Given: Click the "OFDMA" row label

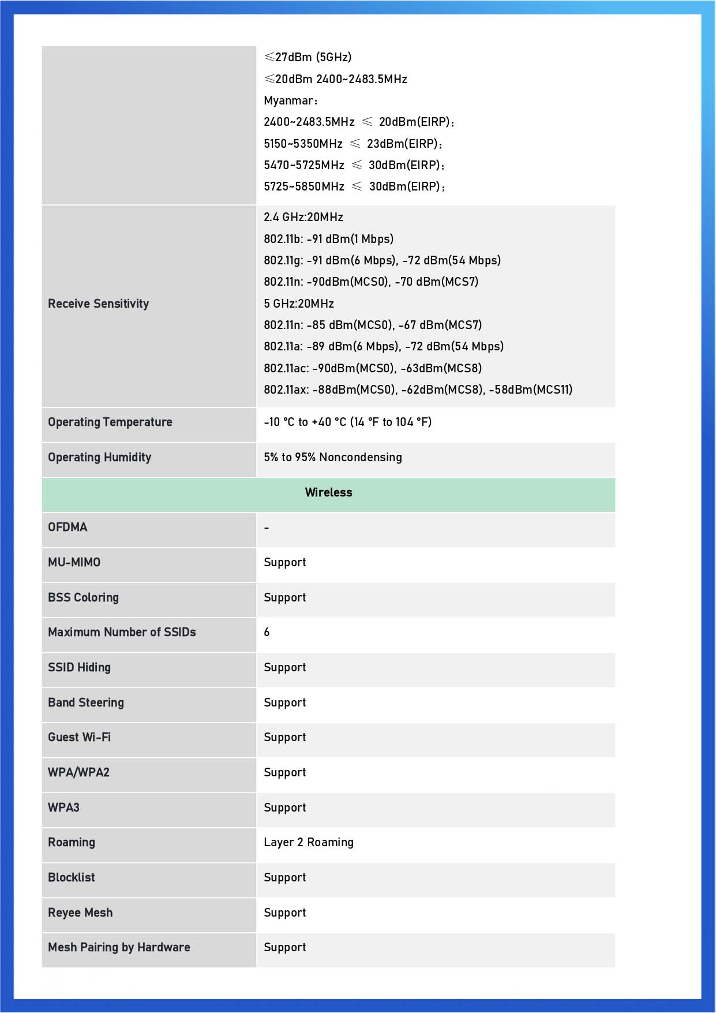Looking at the screenshot, I should coord(68,527).
